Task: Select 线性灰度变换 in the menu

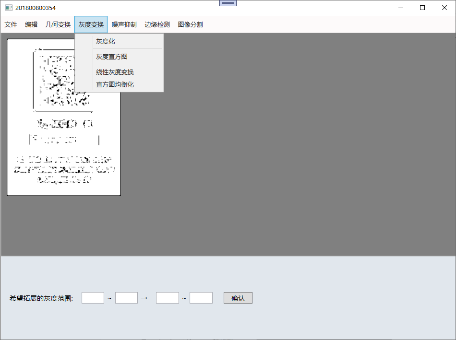Action: click(x=119, y=72)
